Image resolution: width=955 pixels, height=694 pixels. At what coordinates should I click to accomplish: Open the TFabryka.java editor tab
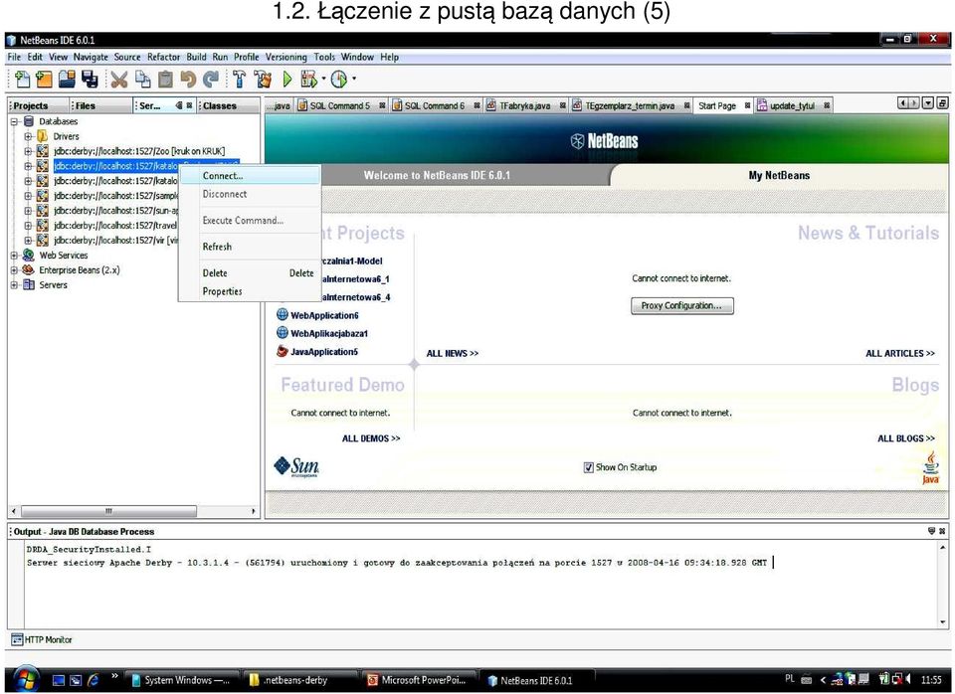pos(524,106)
